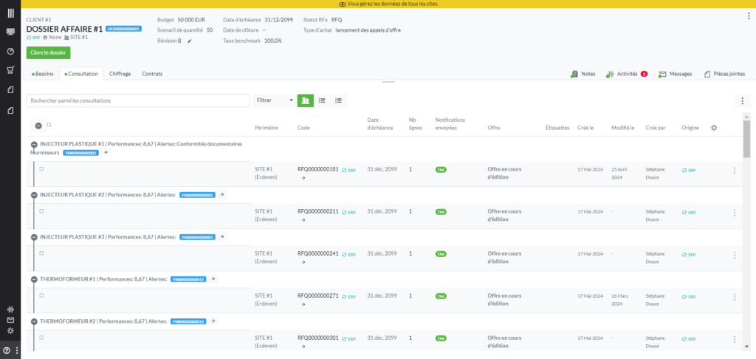756x359 pixels.
Task: Open the shopping cart icon in left sidebar
Action: 10,71
